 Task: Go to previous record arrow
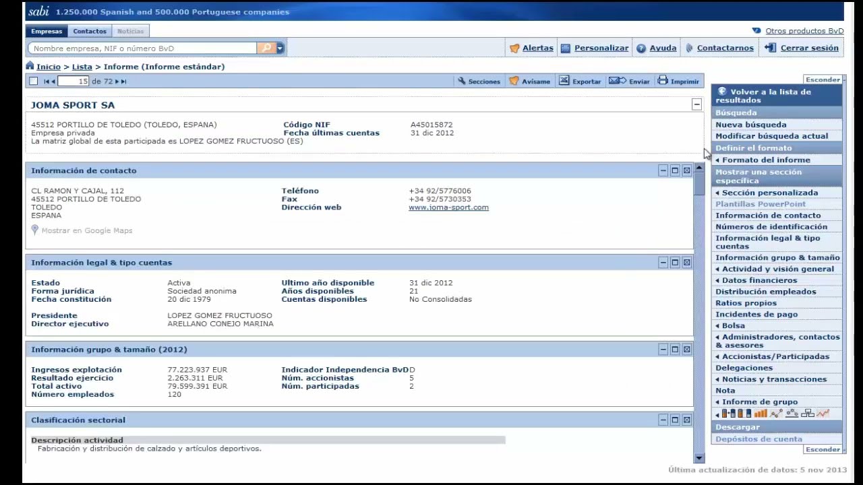pos(53,82)
